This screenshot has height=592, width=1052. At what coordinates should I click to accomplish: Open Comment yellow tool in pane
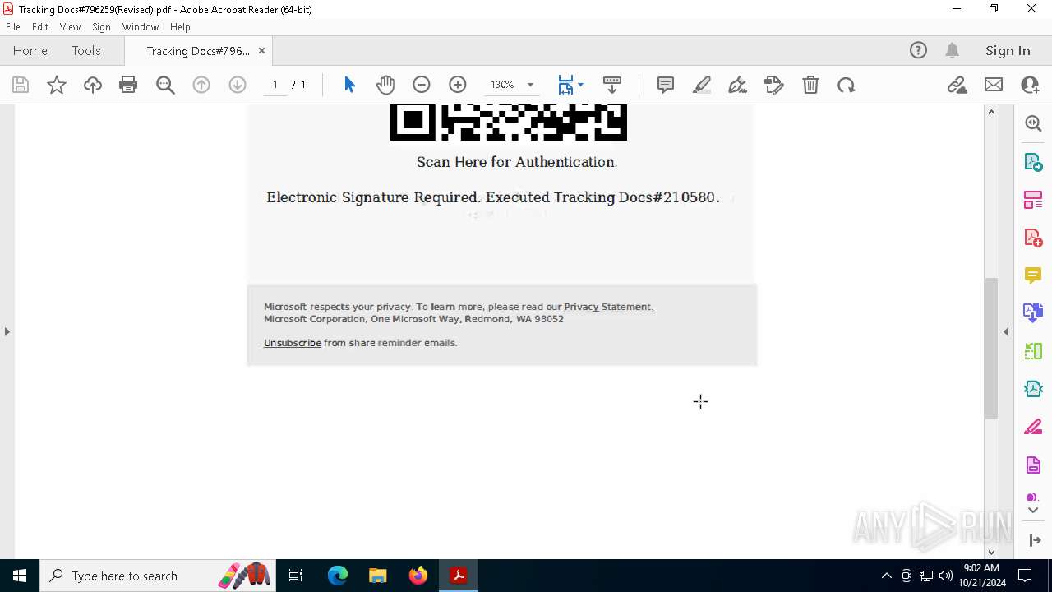[1033, 275]
